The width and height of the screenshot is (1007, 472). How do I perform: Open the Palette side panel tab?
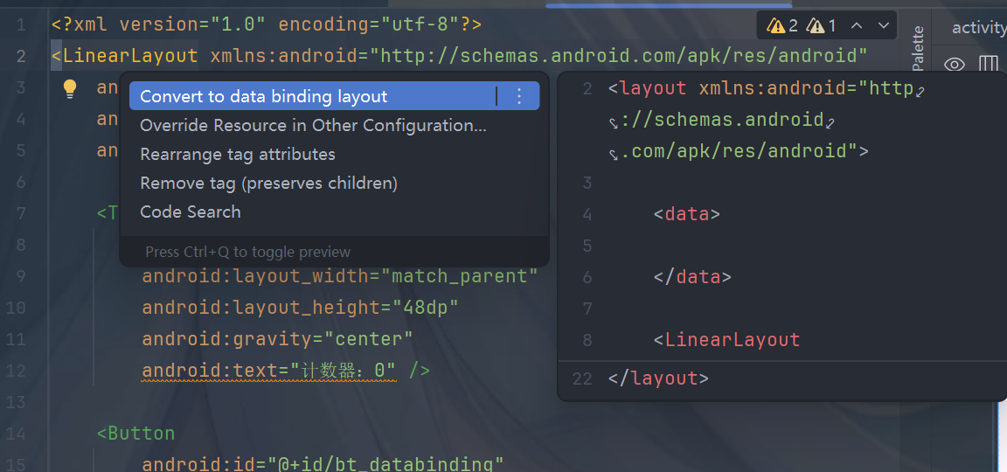917,47
